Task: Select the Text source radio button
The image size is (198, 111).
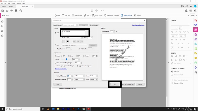Action: pos(55,33)
